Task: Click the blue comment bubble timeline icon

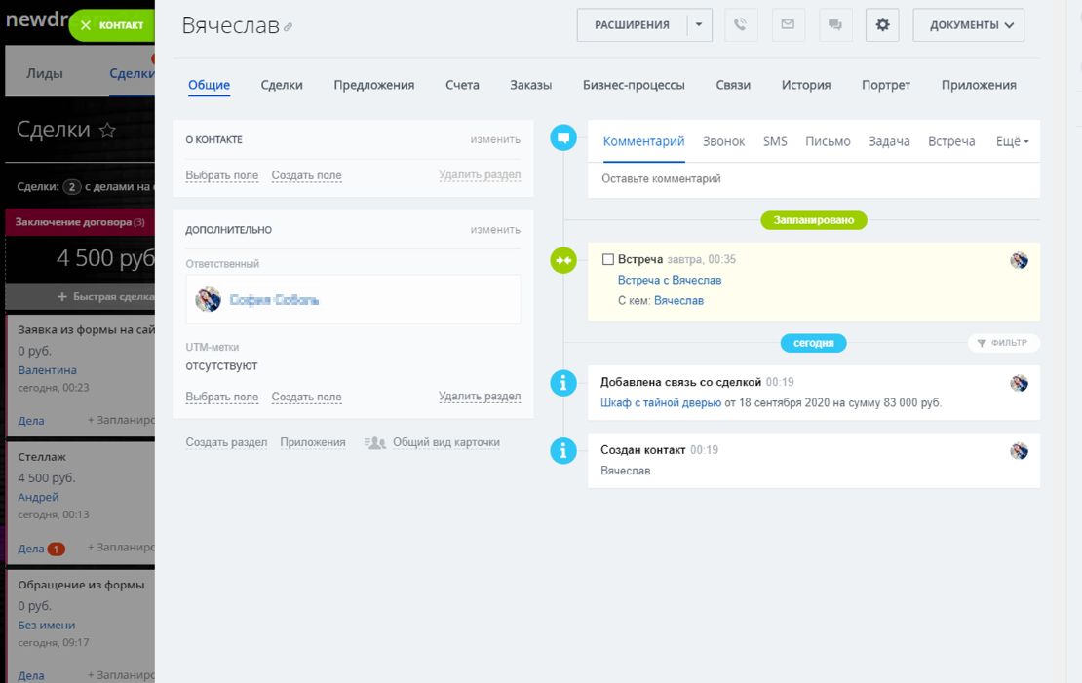Action: point(563,137)
